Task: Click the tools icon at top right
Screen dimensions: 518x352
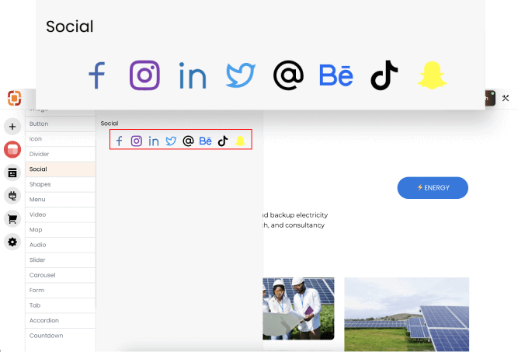Action: click(x=506, y=98)
